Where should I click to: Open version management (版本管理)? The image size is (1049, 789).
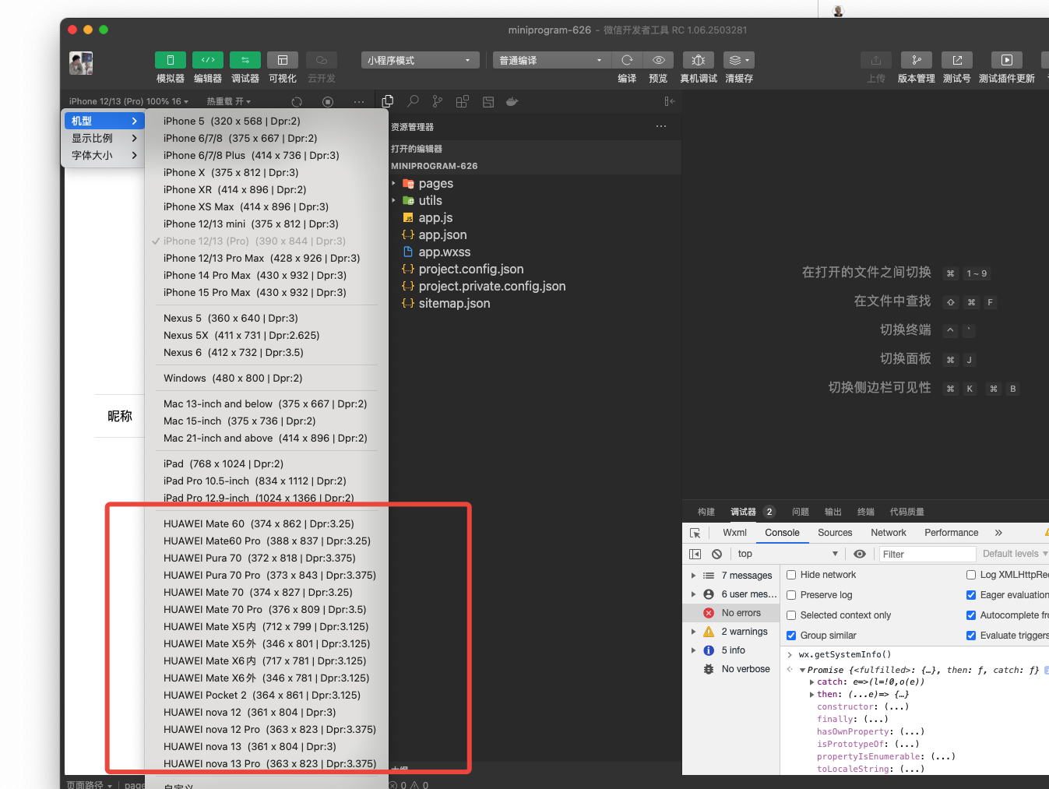tap(917, 60)
